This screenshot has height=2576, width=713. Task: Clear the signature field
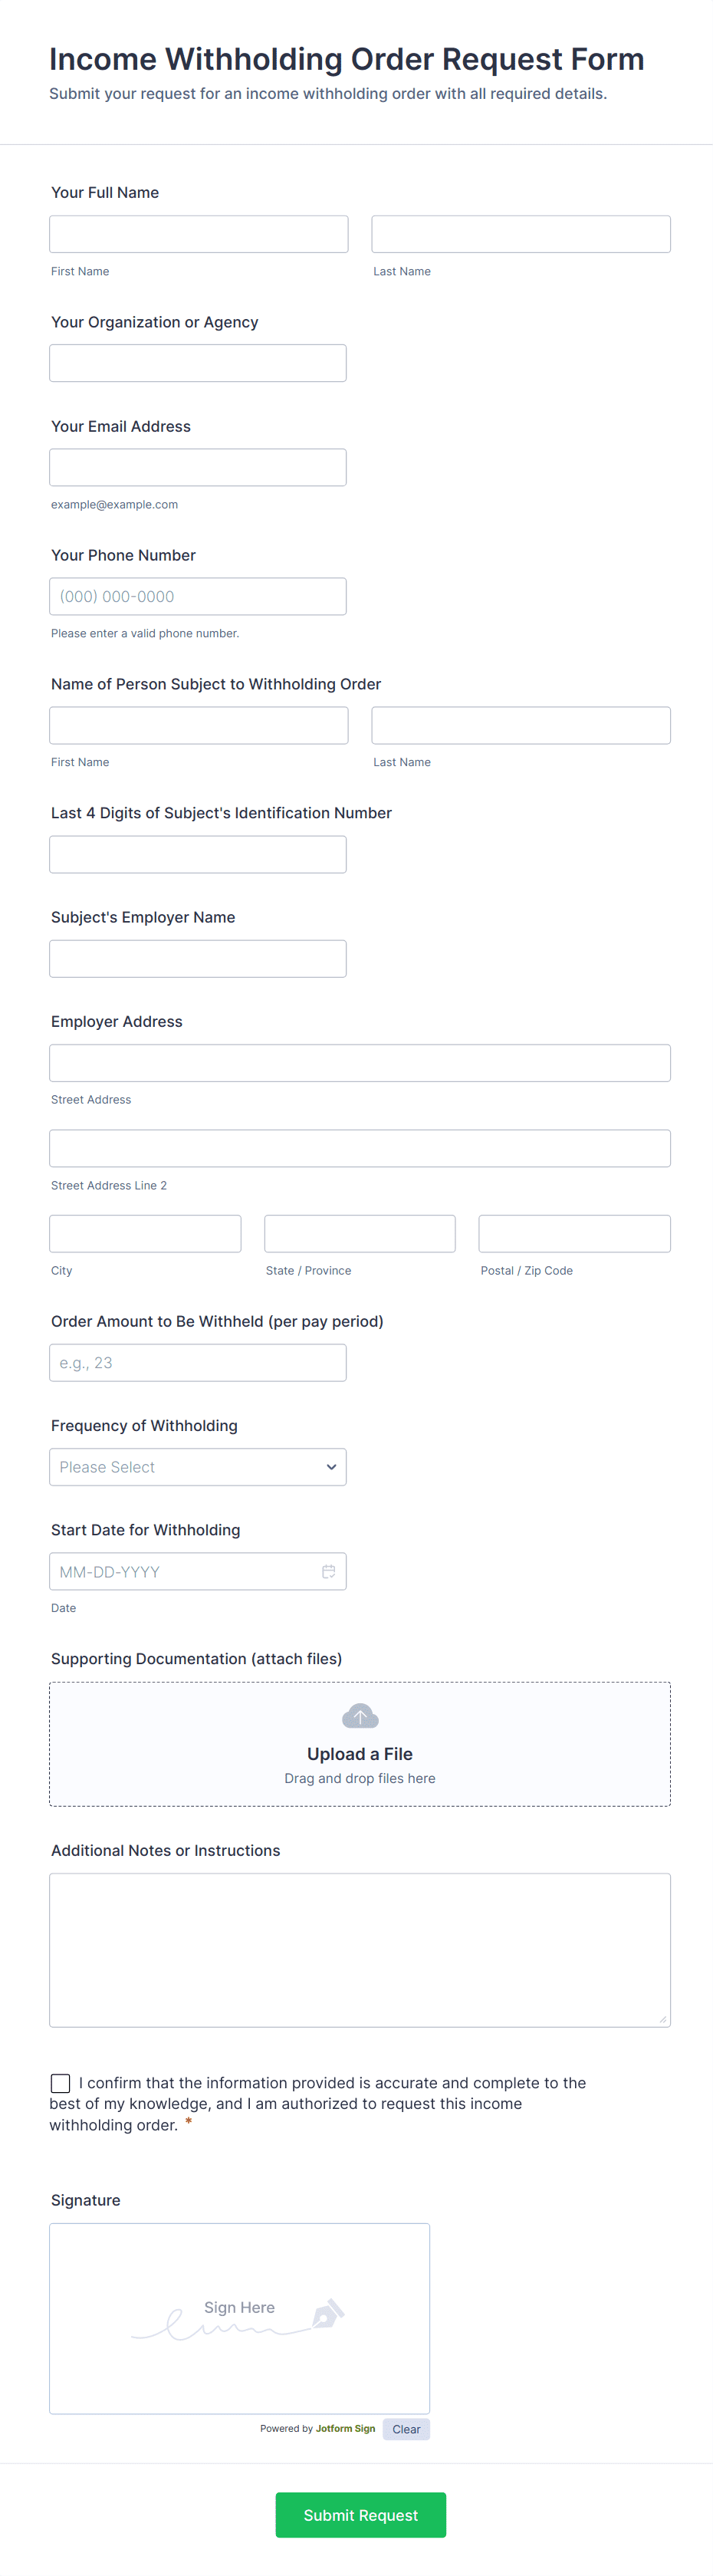click(406, 2429)
